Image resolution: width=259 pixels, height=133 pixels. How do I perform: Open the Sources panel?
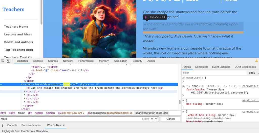[x=53, y=61]
